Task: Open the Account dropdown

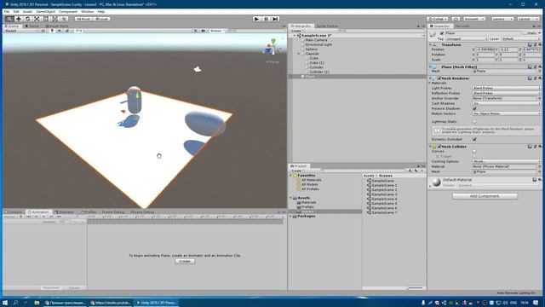Action: (x=474, y=19)
